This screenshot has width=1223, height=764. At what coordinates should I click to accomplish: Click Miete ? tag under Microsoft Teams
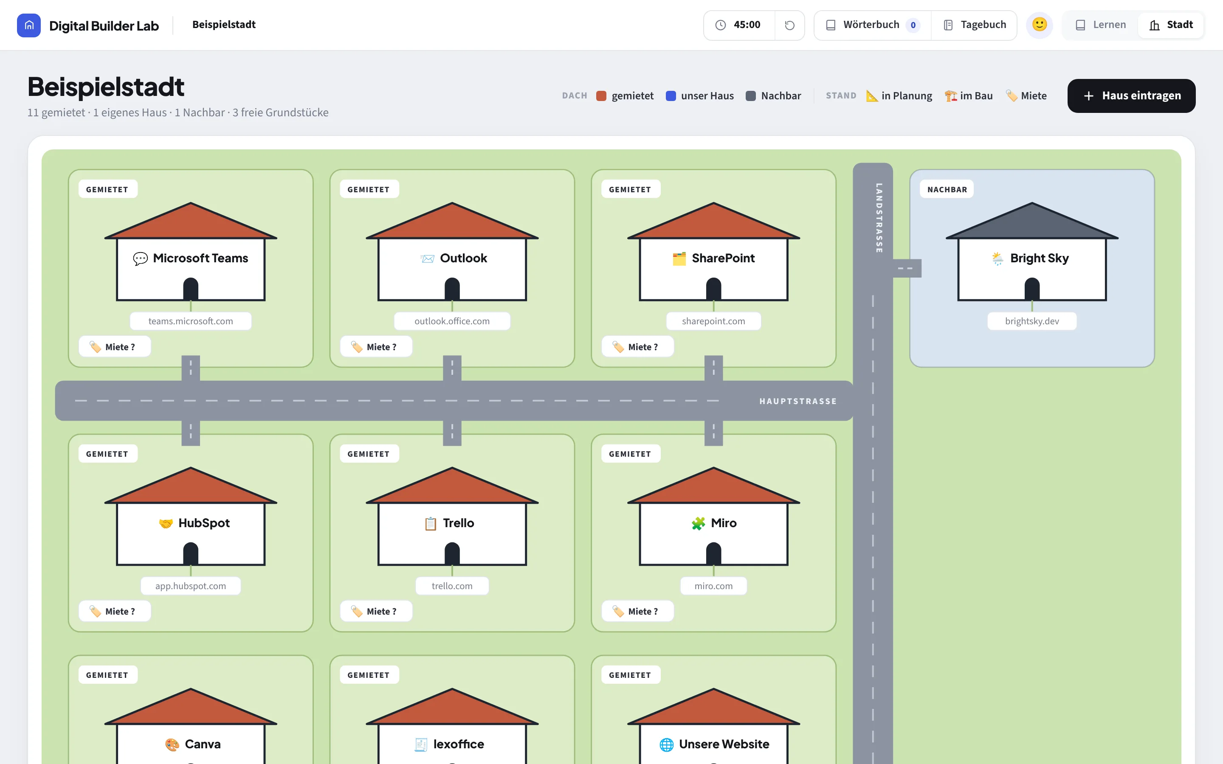coord(114,347)
